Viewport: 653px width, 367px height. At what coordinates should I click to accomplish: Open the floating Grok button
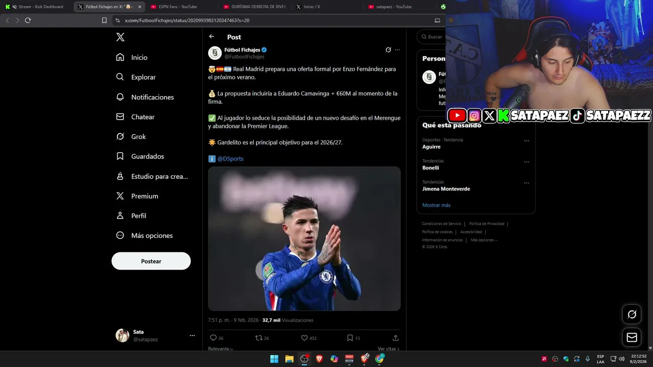click(x=632, y=314)
